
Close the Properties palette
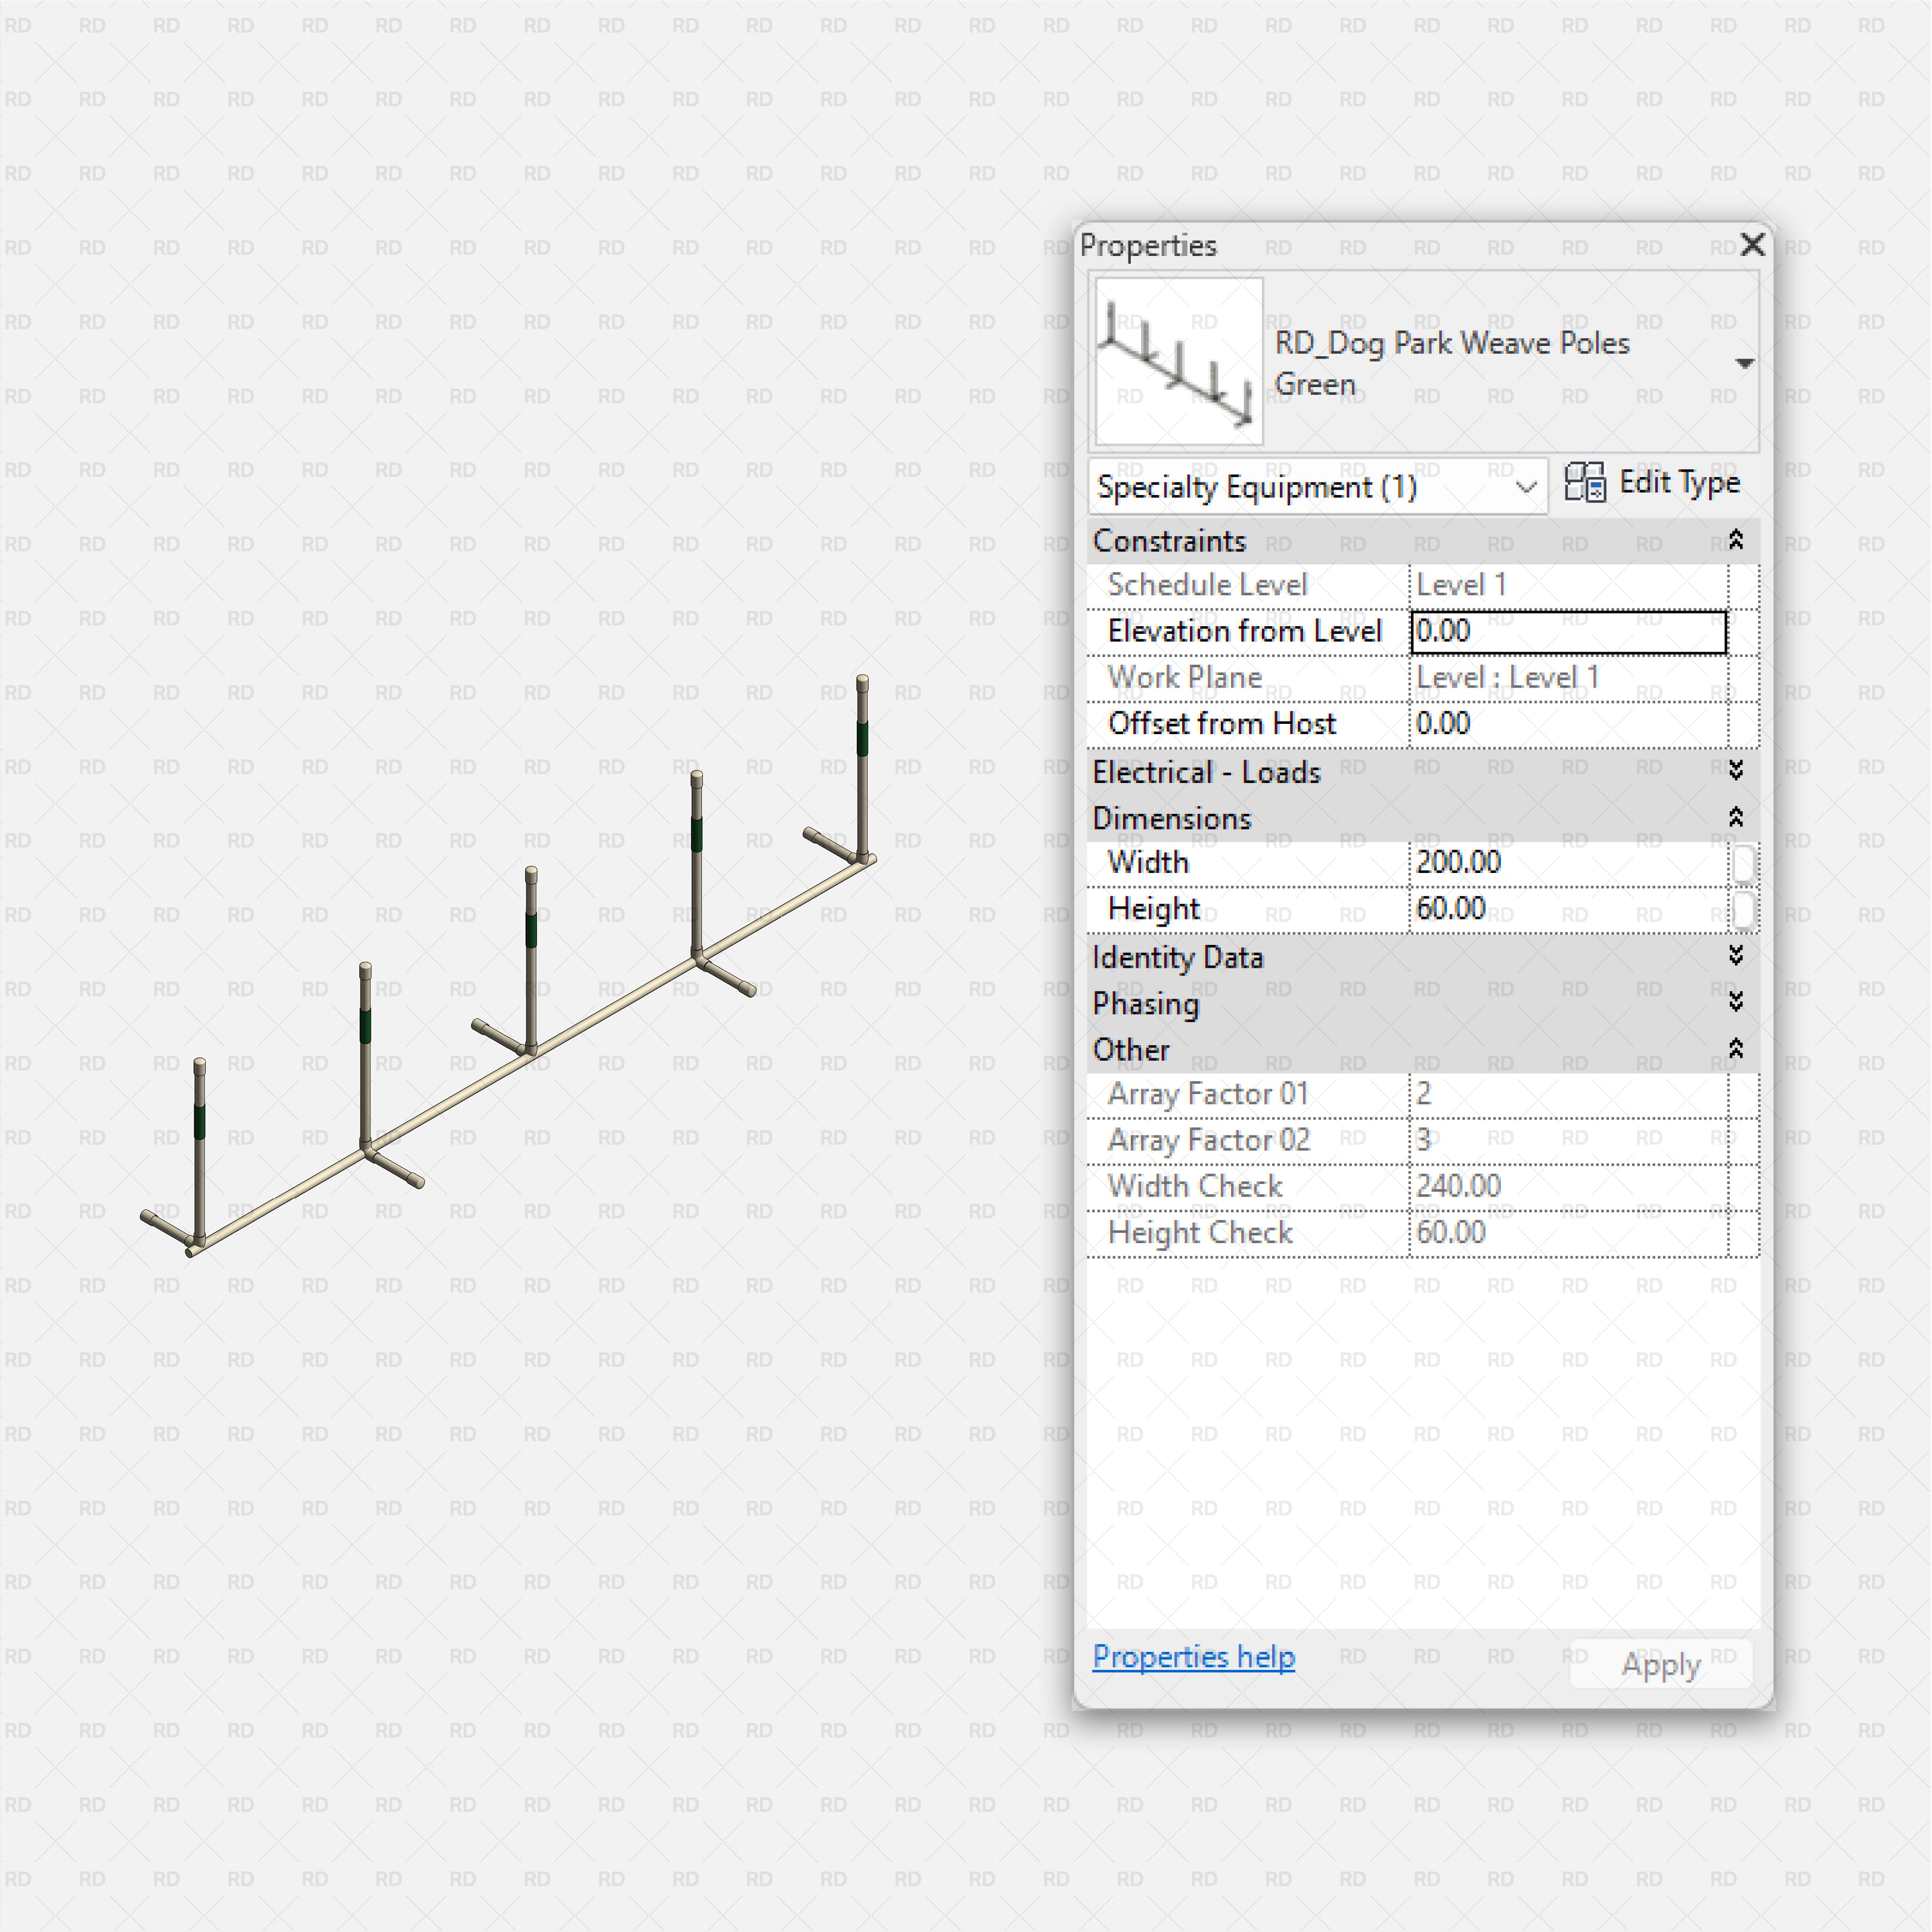coord(1752,245)
